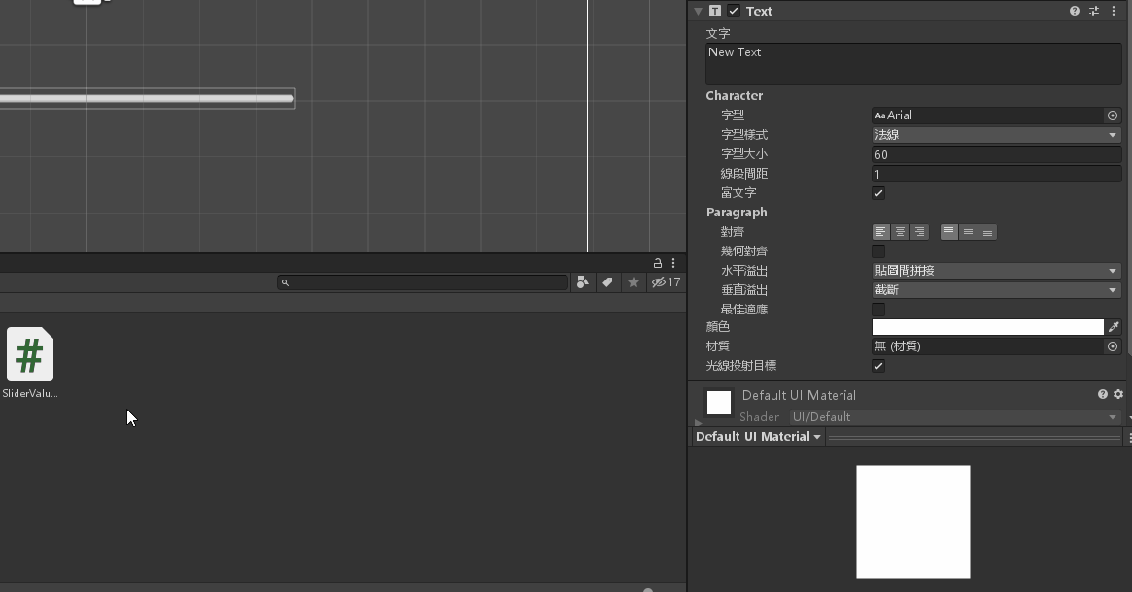Select center horizontal text alignment button
The width and height of the screenshot is (1132, 592).
click(900, 232)
